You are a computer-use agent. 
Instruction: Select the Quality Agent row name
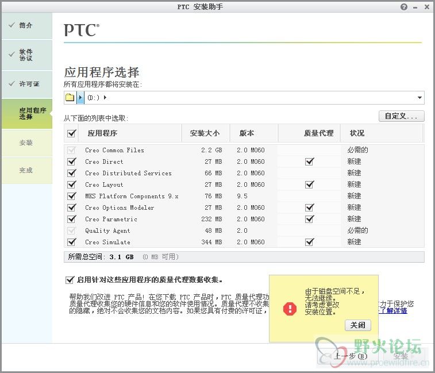[107, 230]
